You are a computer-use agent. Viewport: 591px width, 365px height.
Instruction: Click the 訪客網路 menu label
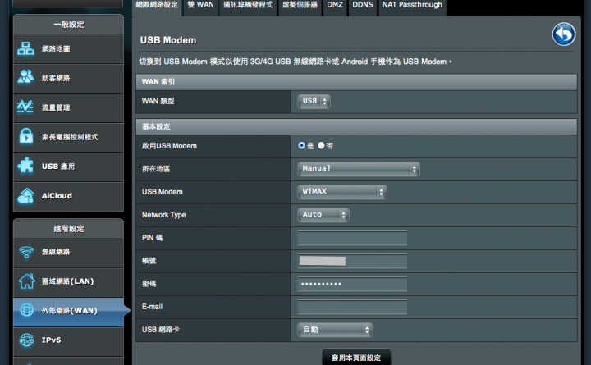coord(56,78)
